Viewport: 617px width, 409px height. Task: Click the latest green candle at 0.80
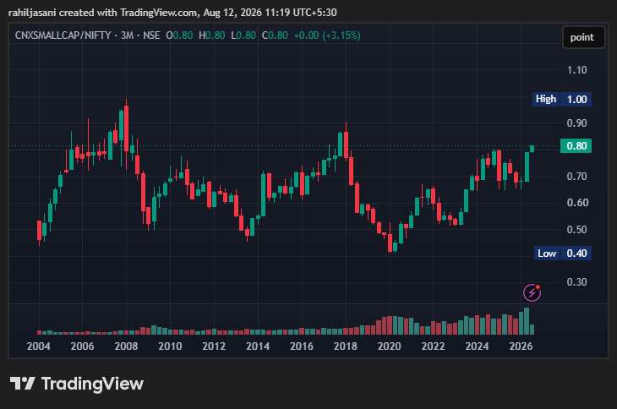coord(532,149)
